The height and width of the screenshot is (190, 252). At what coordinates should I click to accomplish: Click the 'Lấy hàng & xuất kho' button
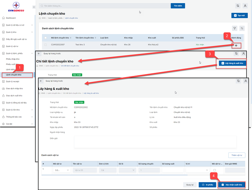point(231,63)
